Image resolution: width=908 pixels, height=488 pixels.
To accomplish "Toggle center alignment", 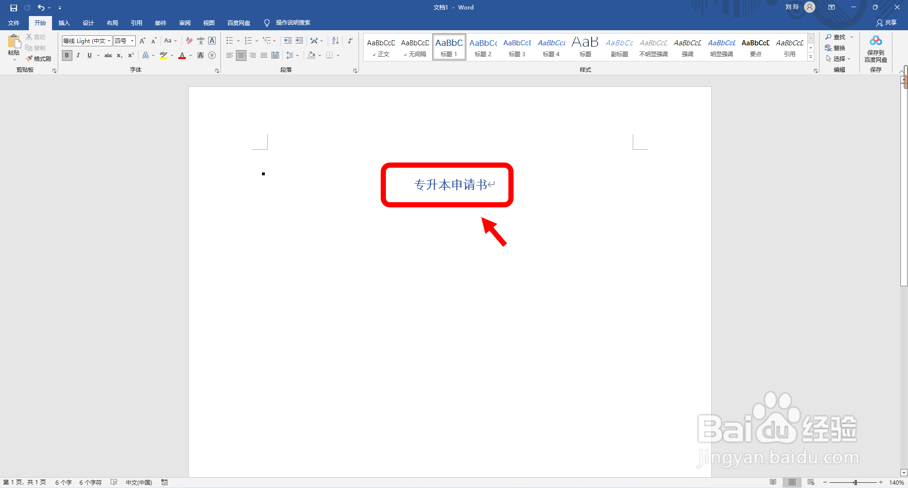I will click(x=241, y=55).
